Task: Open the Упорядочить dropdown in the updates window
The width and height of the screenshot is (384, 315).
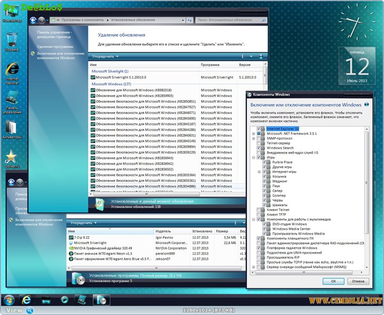Action: 105,56
